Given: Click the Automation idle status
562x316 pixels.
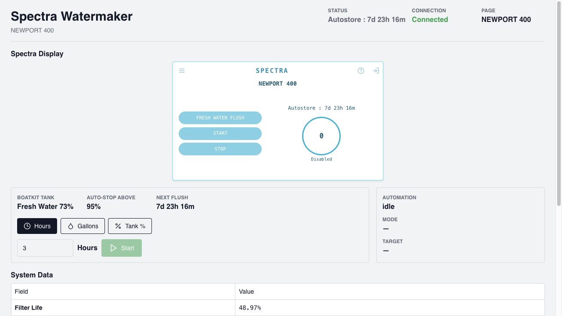Looking at the screenshot, I should 389,206.
